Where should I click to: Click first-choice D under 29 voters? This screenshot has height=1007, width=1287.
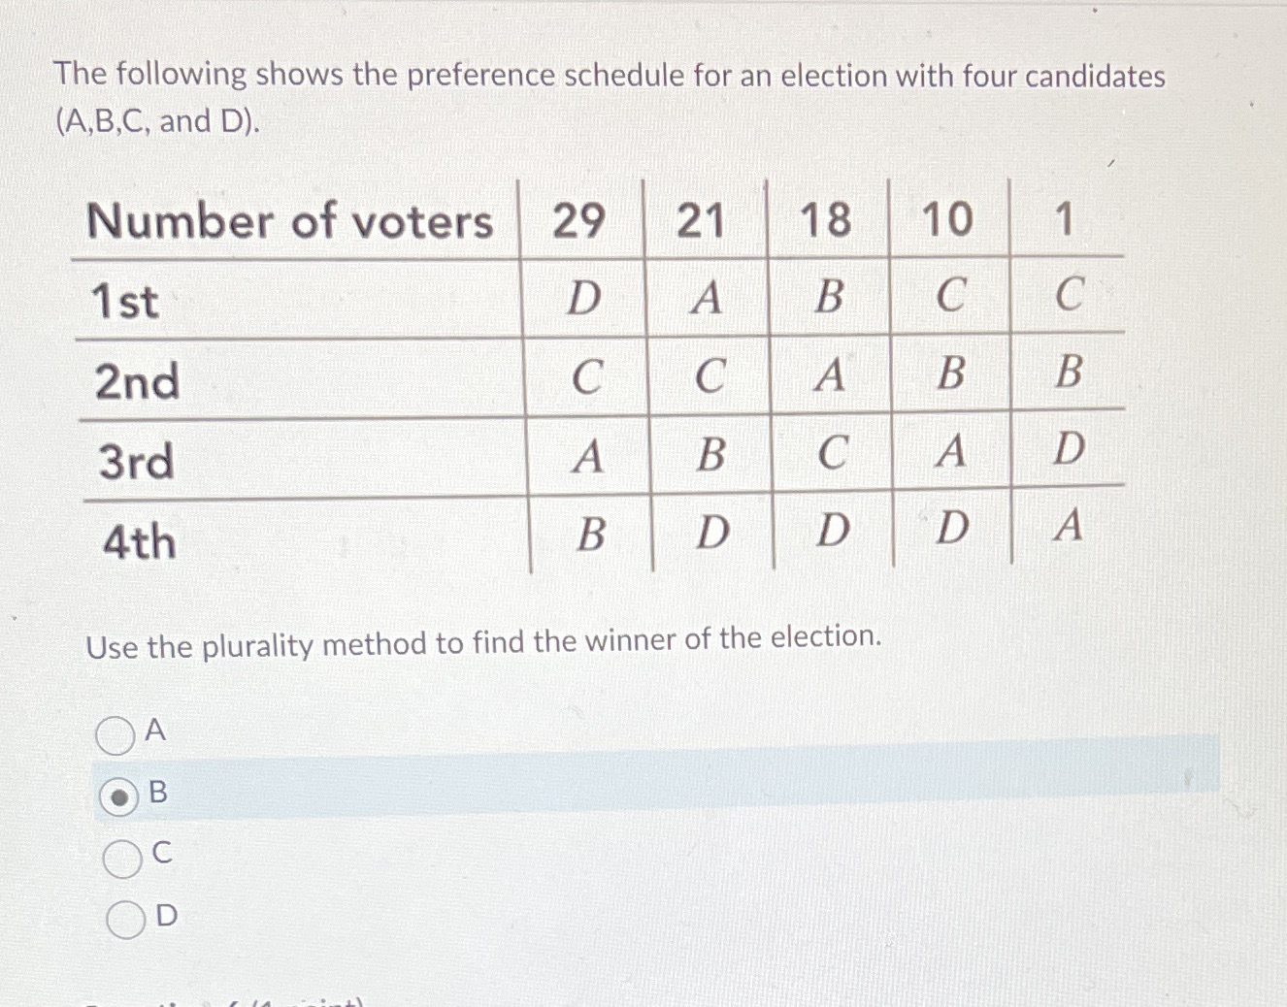583,299
